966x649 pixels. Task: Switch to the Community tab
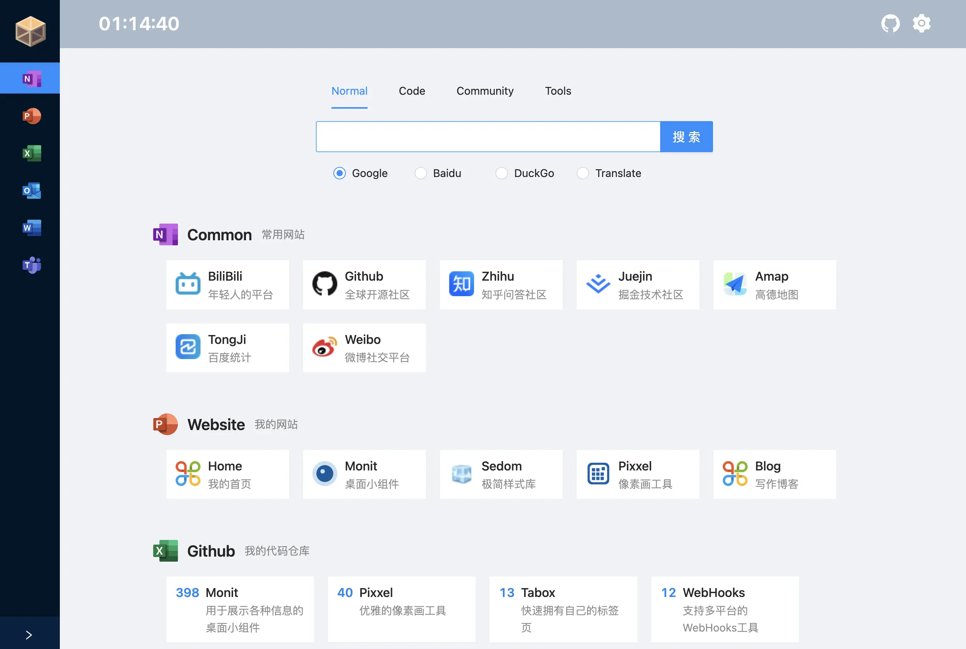pos(485,91)
